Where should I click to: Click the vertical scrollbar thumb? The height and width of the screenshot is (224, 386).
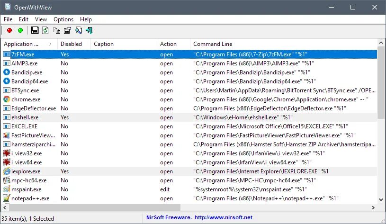[x=381, y=83]
